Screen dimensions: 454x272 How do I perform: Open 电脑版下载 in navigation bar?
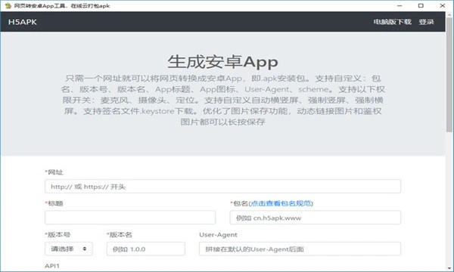392,22
